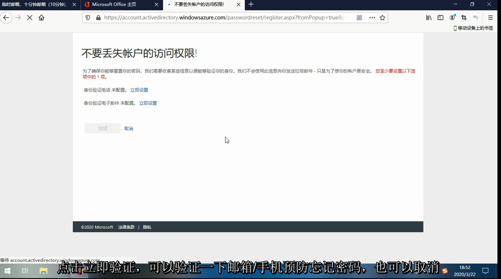Click the forward navigation arrow
The width and height of the screenshot is (501, 279).
(18, 17)
